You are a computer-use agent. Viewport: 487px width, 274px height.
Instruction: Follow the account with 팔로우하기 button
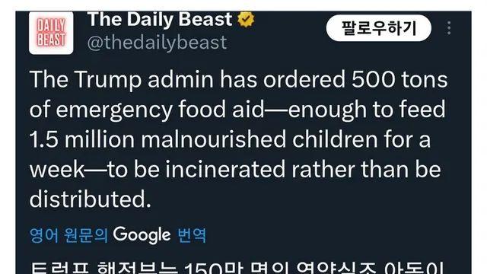click(x=379, y=28)
